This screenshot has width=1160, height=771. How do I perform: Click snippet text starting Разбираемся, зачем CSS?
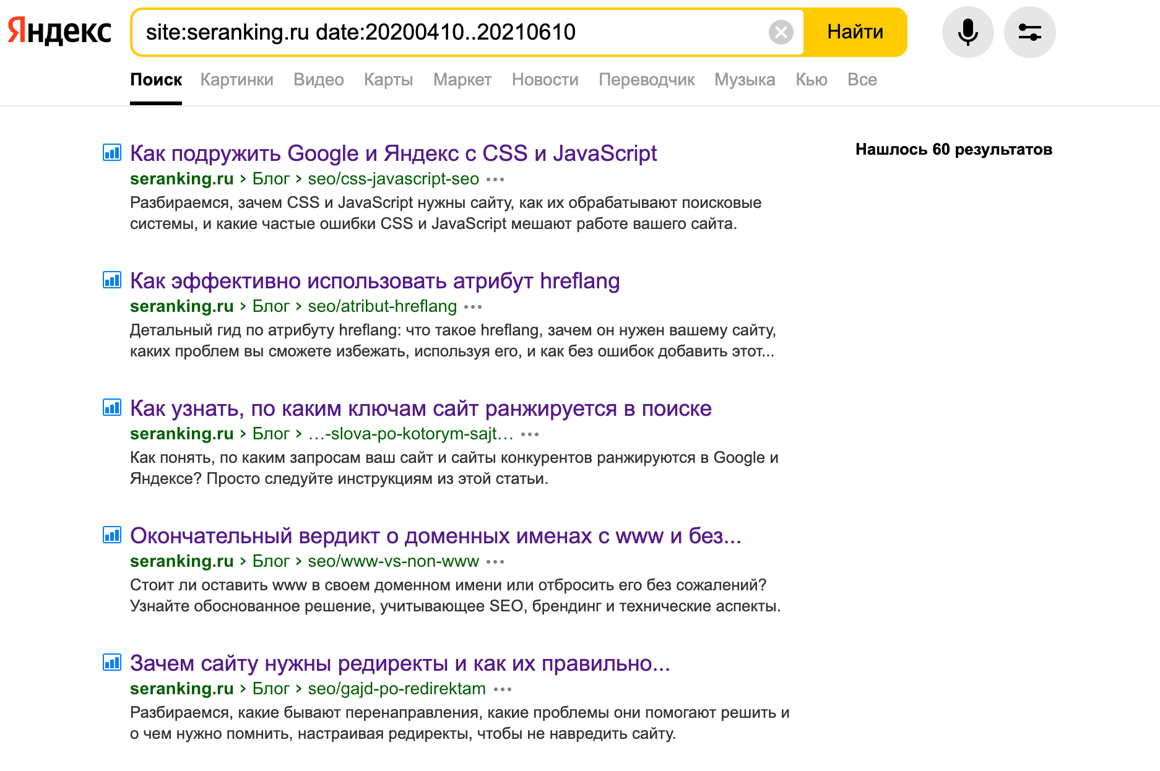(x=446, y=213)
